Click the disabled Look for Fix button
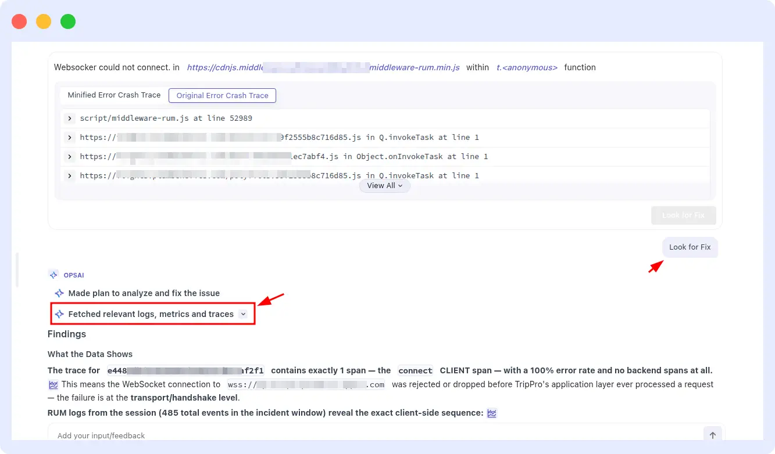775x454 pixels. [x=683, y=215]
